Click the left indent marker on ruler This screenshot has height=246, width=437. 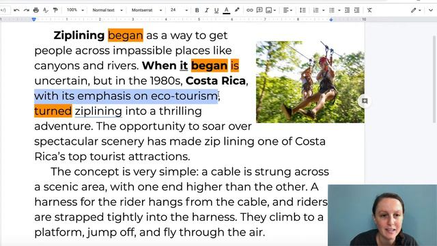pyautogui.click(x=33, y=20)
